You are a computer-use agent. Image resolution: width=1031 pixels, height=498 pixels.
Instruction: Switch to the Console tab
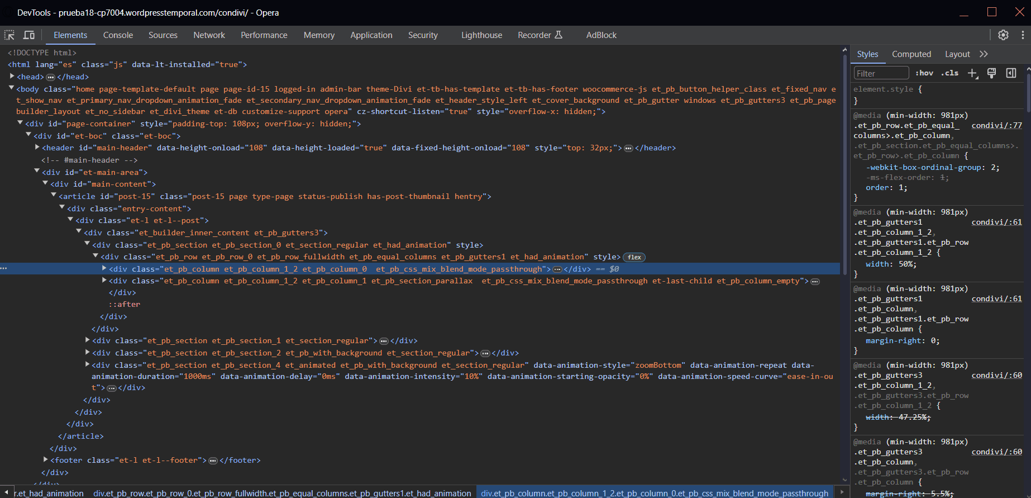coord(118,35)
